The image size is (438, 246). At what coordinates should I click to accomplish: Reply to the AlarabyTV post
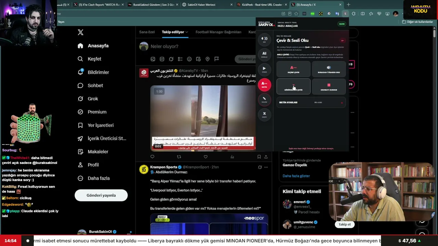pyautogui.click(x=152, y=157)
